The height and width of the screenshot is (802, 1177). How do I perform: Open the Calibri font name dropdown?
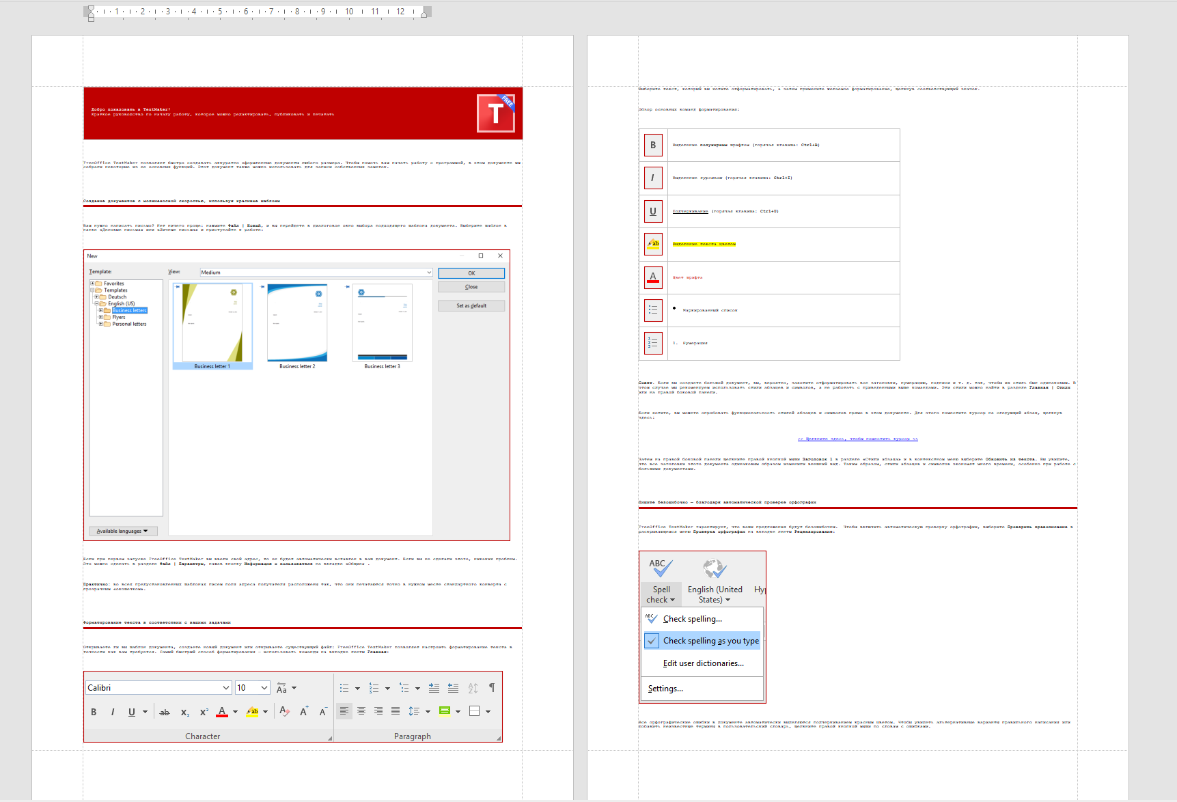coord(225,688)
